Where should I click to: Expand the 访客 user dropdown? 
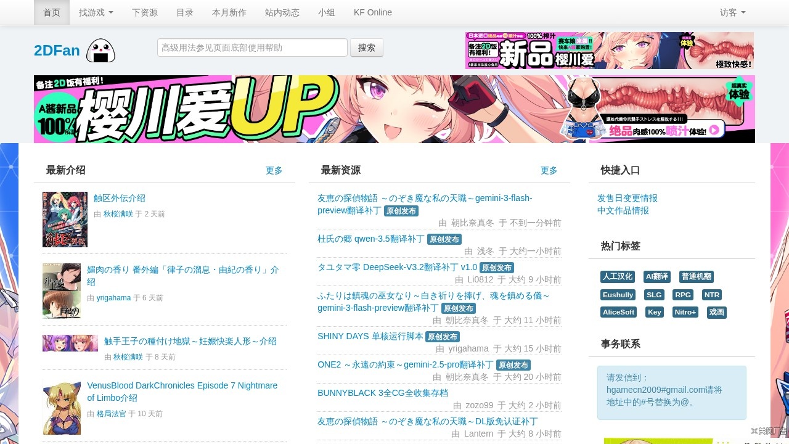pos(732,12)
